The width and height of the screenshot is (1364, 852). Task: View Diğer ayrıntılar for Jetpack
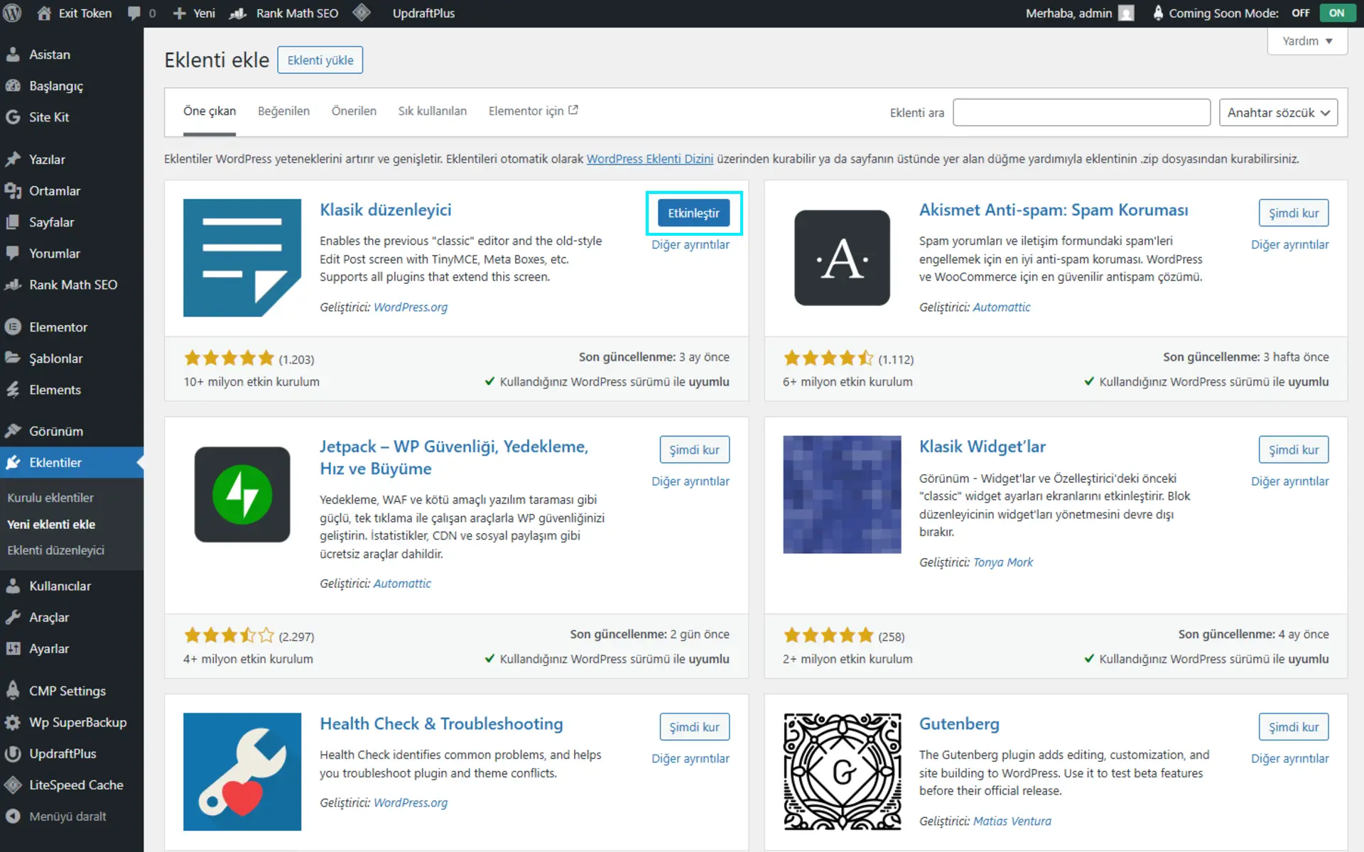point(691,481)
